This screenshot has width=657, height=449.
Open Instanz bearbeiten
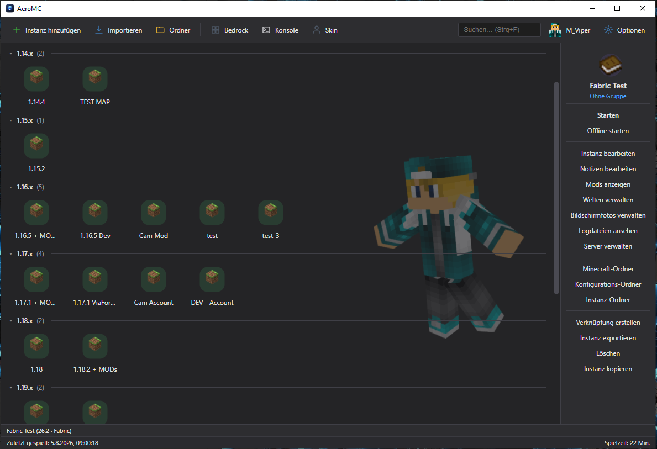pyautogui.click(x=608, y=154)
